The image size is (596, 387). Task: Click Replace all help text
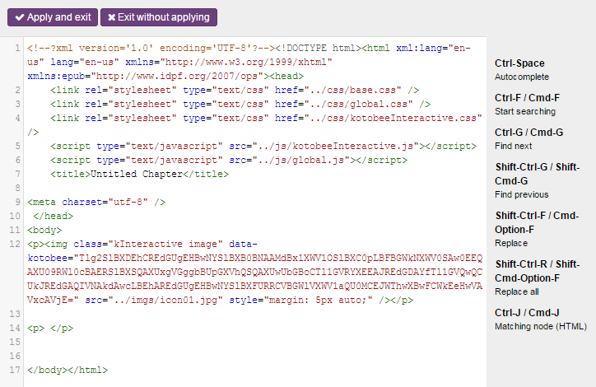(x=516, y=292)
